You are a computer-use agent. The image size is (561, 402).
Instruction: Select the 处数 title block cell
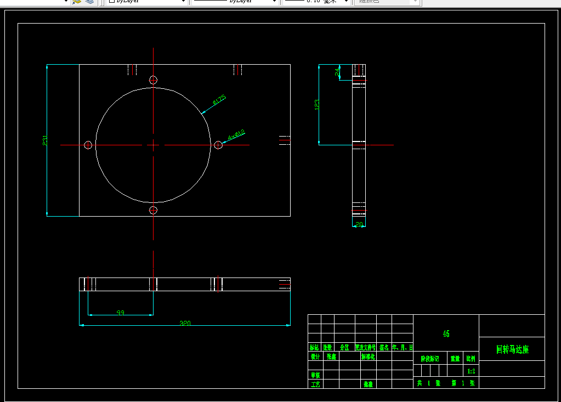(327, 347)
